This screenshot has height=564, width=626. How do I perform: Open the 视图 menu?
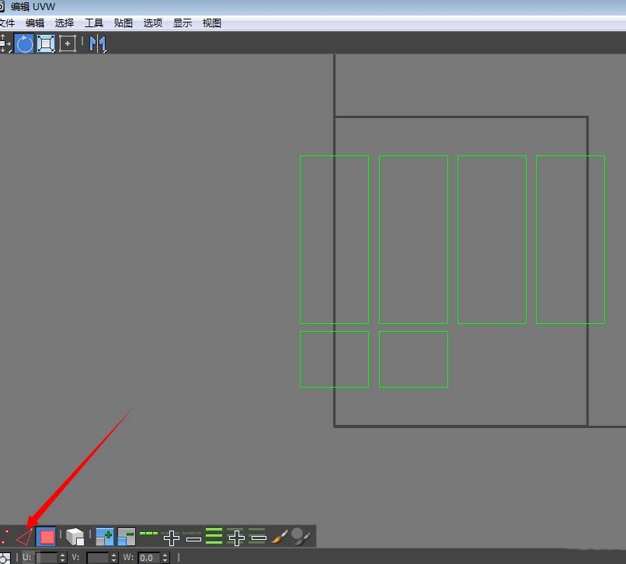(211, 23)
